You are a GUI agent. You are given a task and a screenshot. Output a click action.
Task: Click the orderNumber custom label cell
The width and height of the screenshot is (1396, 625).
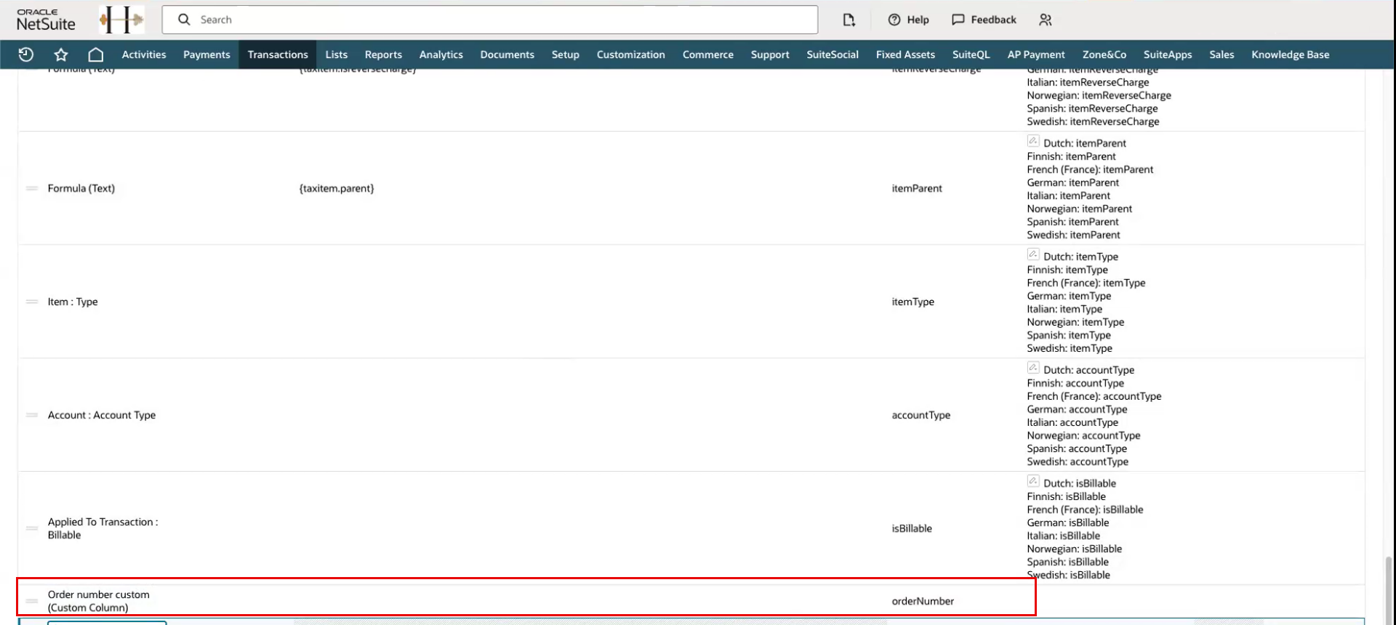(x=923, y=601)
